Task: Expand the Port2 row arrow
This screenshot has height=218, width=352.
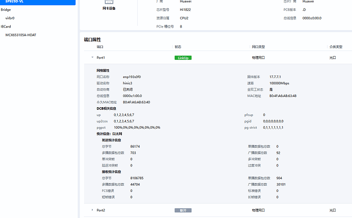Action: [x=92, y=210]
